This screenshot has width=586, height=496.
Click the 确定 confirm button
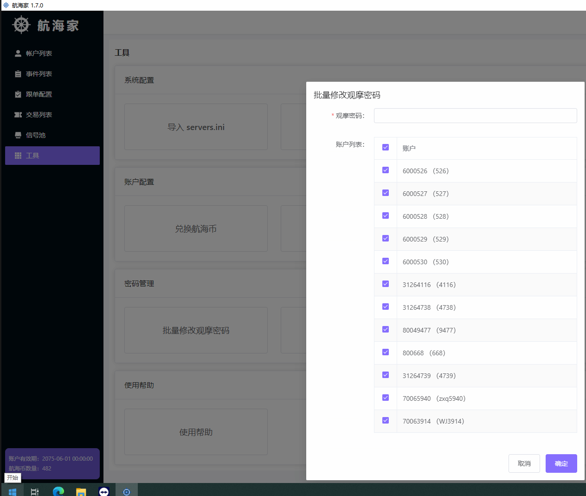click(561, 463)
